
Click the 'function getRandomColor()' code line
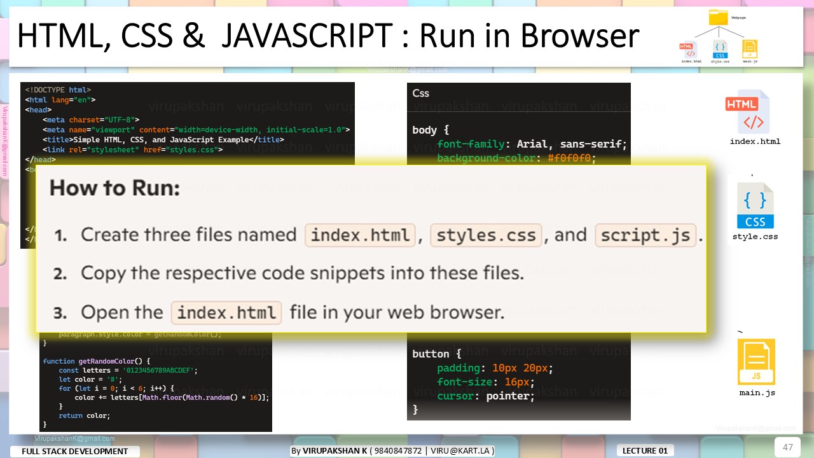[x=97, y=361]
